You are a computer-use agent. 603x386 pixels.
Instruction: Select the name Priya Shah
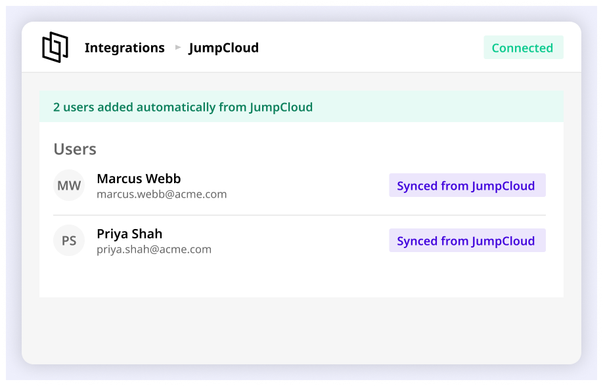point(129,234)
